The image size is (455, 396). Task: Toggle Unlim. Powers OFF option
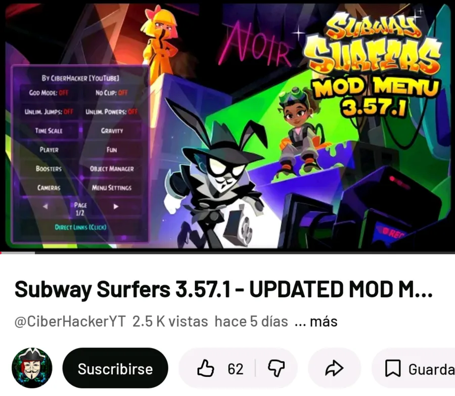click(x=111, y=112)
